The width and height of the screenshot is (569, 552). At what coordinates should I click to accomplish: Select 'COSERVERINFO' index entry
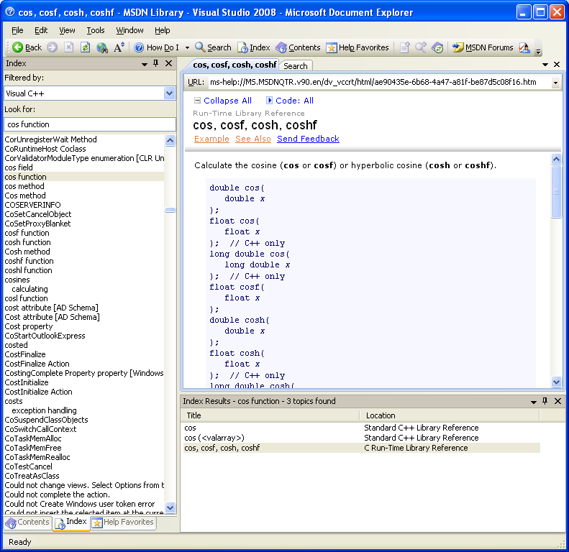point(32,205)
